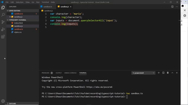Switch to the Output panel tab
The image size is (188, 105).
[x=59, y=73]
